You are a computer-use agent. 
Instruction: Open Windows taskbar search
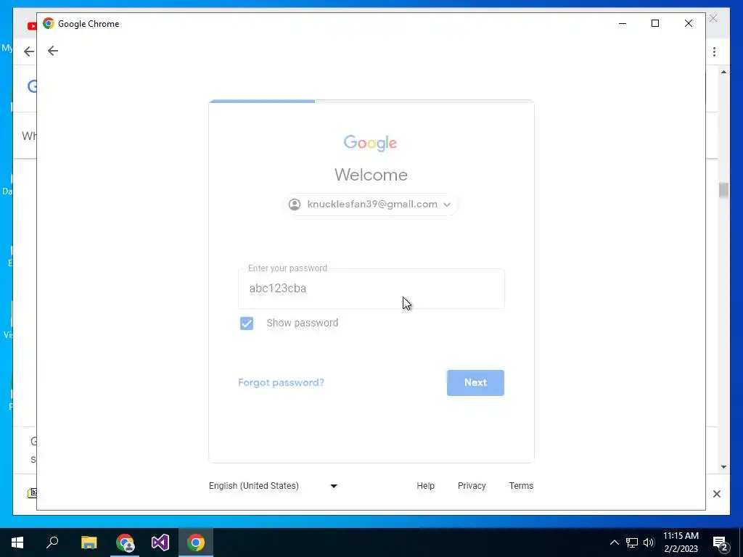click(52, 542)
